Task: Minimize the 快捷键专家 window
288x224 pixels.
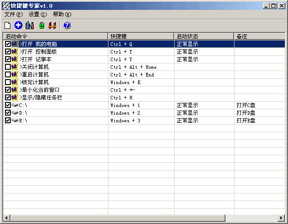Action: coord(266,6)
